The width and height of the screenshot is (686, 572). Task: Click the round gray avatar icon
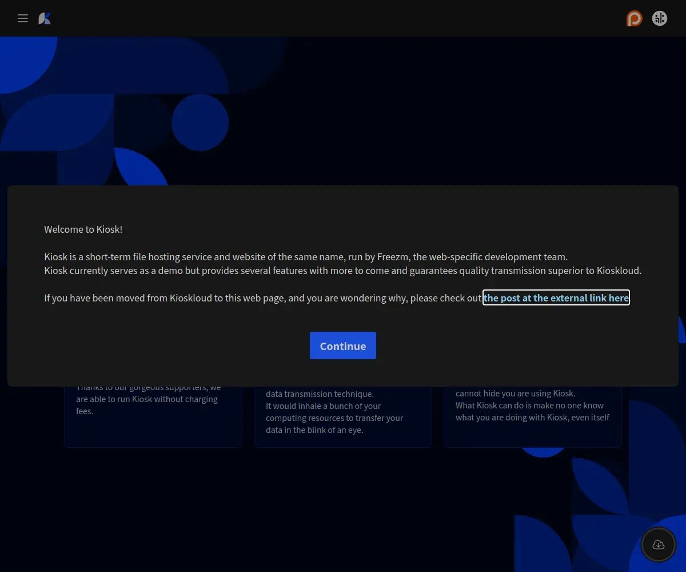(x=660, y=18)
